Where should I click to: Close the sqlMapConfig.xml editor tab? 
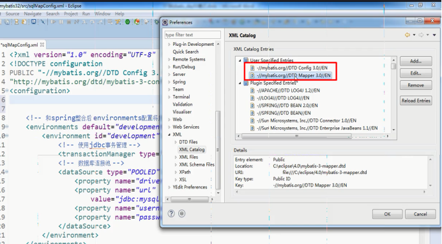42,45
